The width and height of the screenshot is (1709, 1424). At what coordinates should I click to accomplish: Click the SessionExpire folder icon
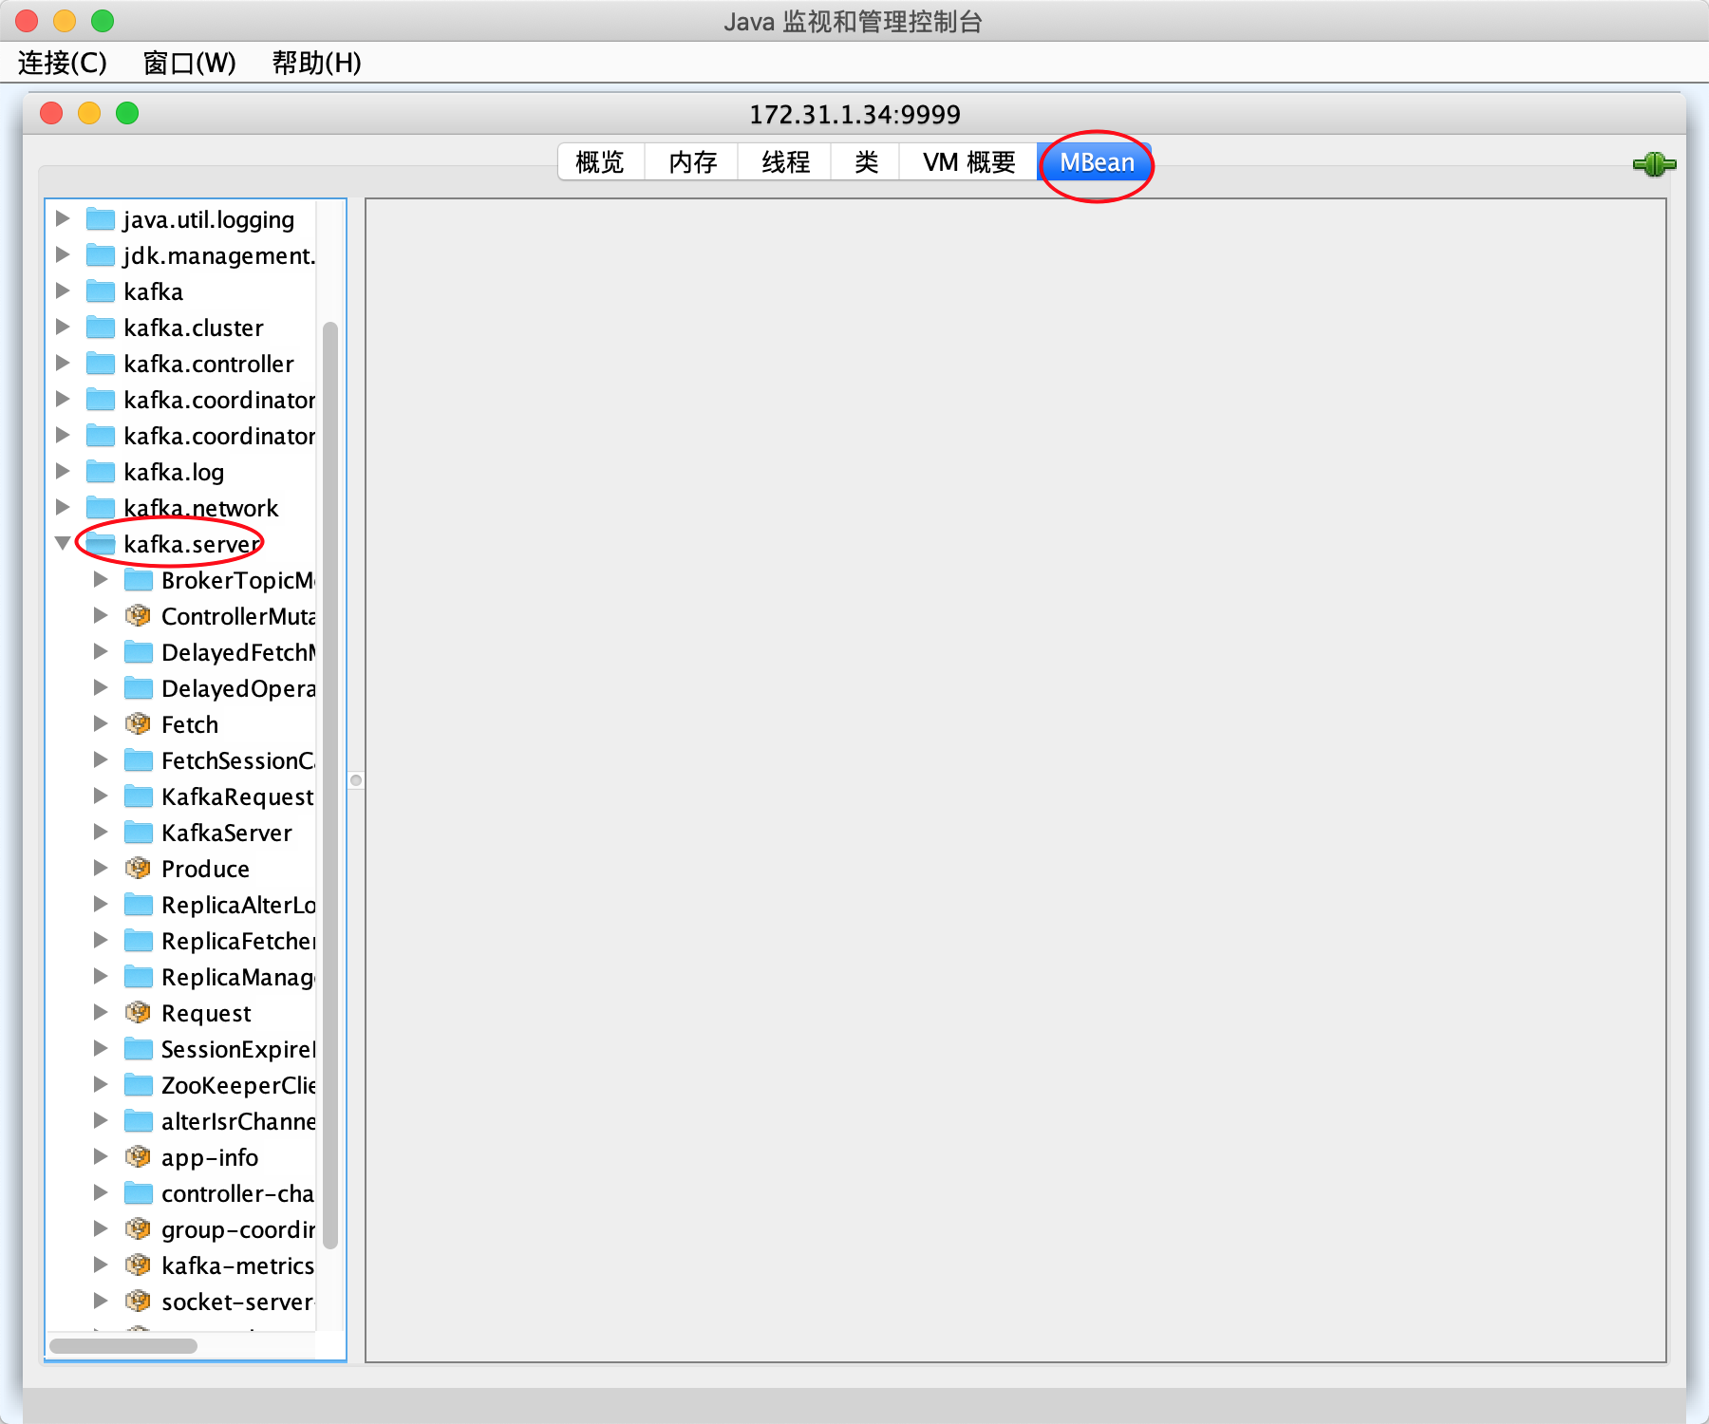click(x=139, y=1049)
